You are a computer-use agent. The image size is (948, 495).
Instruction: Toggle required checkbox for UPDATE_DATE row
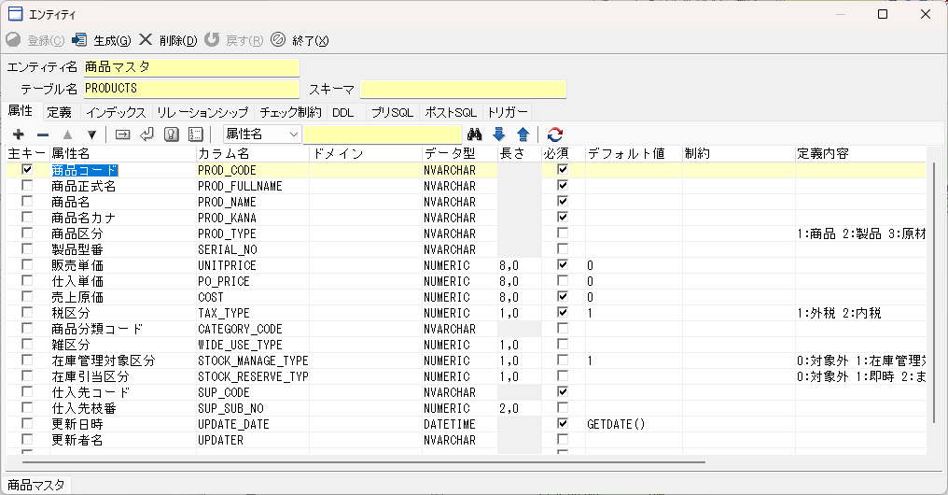pos(563,424)
